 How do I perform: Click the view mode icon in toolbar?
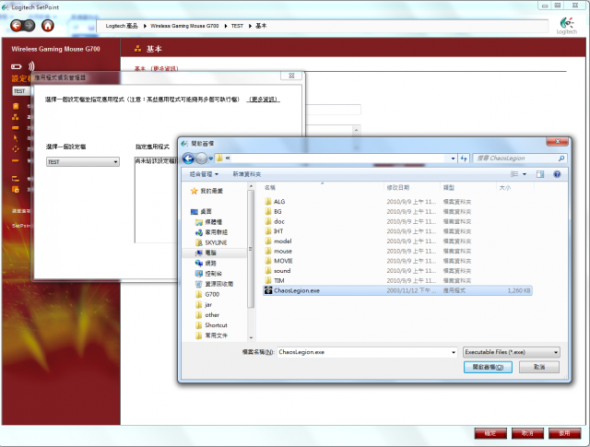(x=514, y=174)
